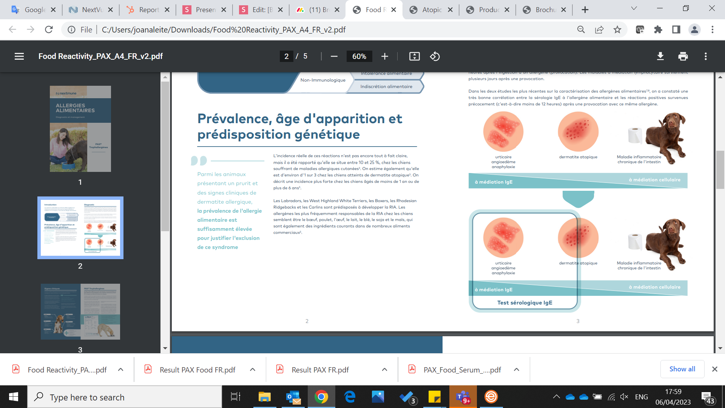
Task: Click the zoom in plus icon
Action: 384,56
